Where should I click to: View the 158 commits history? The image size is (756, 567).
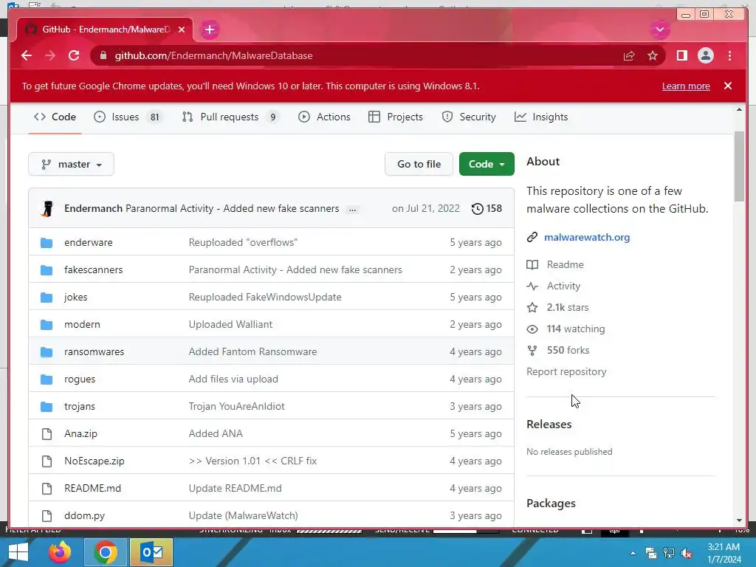[487, 208]
